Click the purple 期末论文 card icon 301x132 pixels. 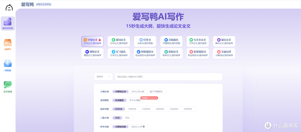click(x=219, y=40)
